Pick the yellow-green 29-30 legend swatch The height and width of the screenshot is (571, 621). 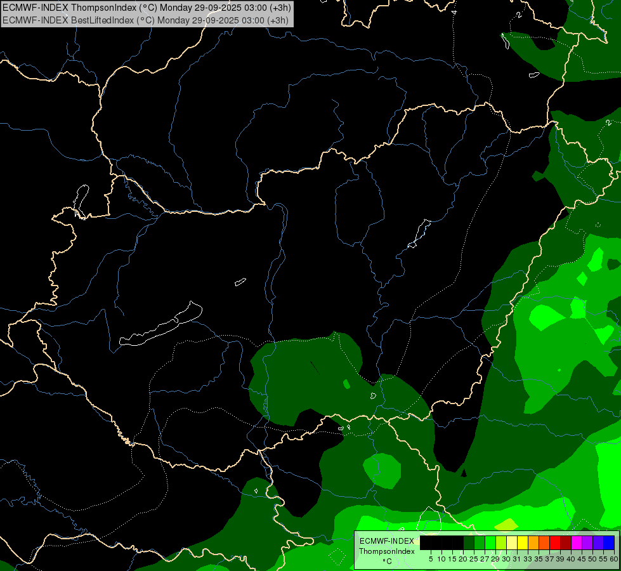(500, 542)
